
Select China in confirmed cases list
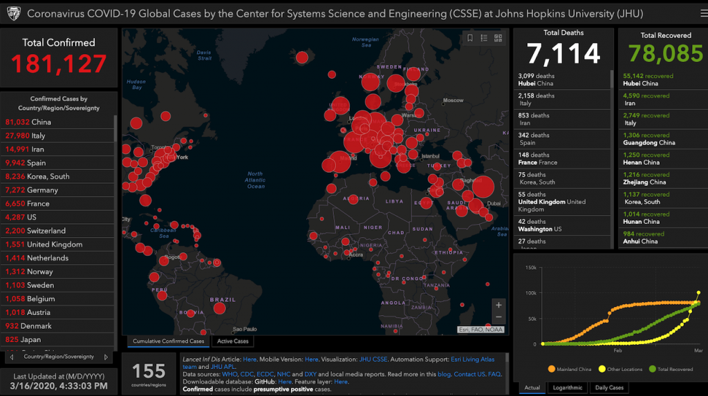tap(57, 122)
